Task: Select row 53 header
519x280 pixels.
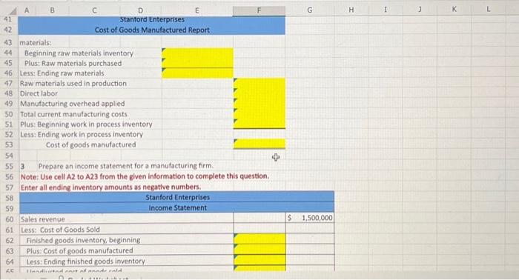Action: (9, 144)
